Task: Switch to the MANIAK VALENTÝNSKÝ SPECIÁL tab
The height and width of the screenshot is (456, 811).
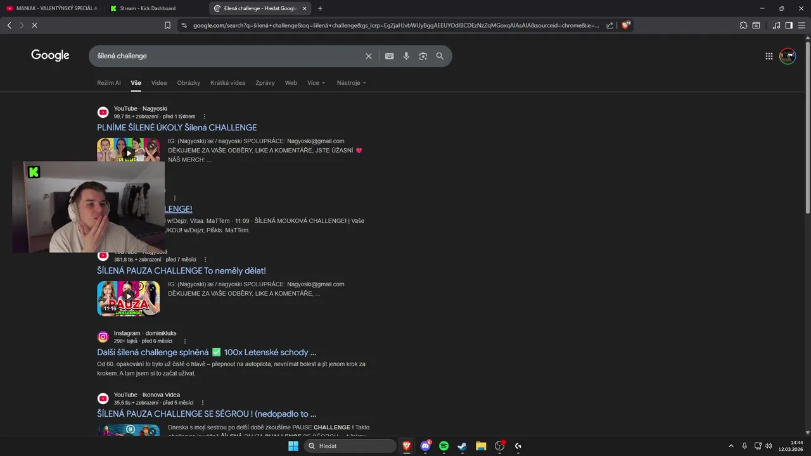Action: 52,8
